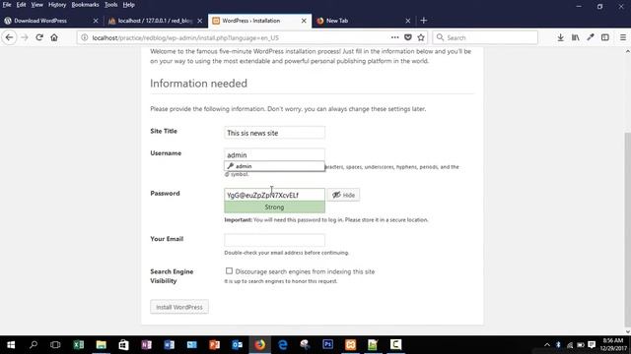Image resolution: width=631 pixels, height=354 pixels.
Task: Launch PowerPoint from the taskbar
Action: tap(215, 345)
